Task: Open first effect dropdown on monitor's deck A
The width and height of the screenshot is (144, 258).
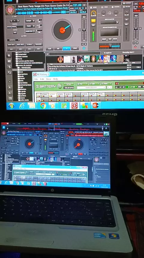Action: tap(30, 21)
